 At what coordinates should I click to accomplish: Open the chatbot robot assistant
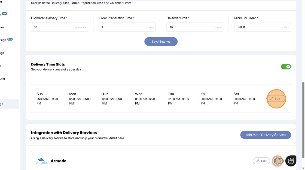coord(291,161)
